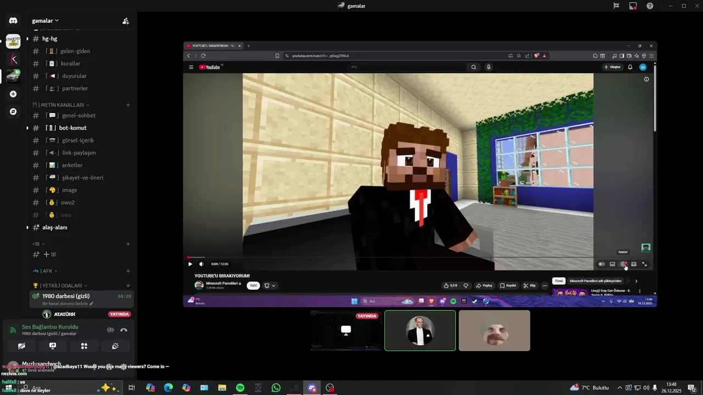The image size is (703, 395).
Task: Start YouTube voice search microphone
Action: click(x=488, y=67)
